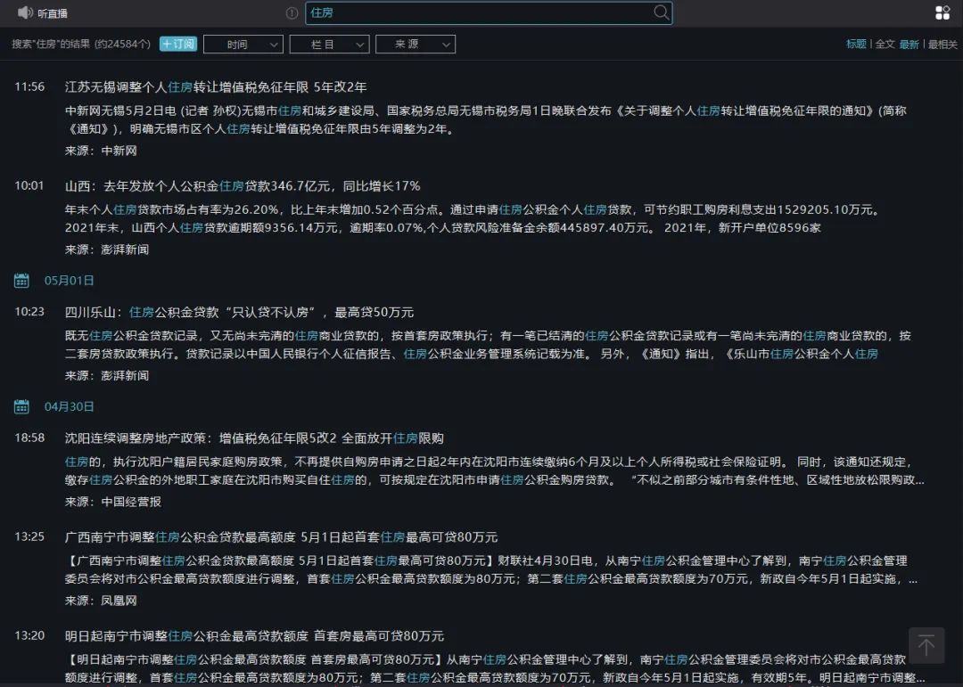Click the 13:20 timestamp
Image resolution: width=963 pixels, height=687 pixels.
click(x=29, y=635)
